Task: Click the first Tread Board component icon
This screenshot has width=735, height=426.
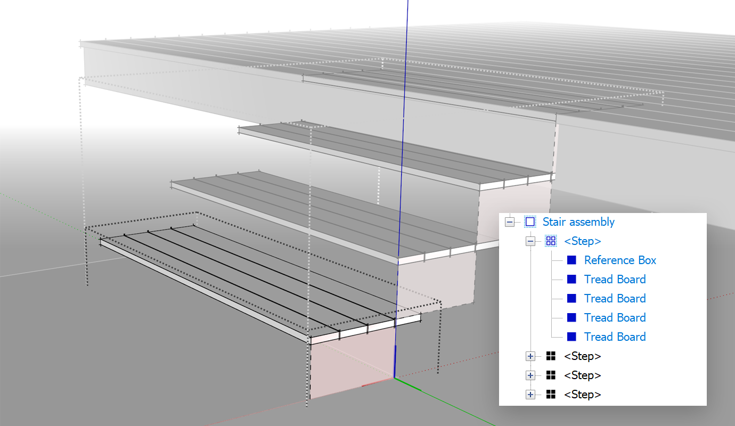Action: 571,279
